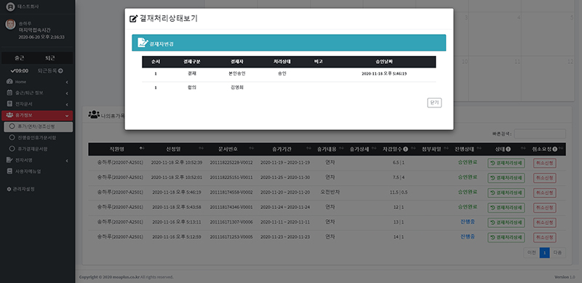
Task: Click the user avatar picture in the sidebar
Action: (10, 24)
